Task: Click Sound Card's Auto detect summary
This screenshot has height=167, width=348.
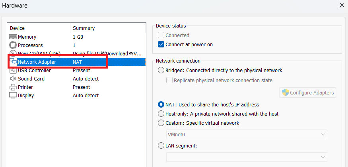Action: pos(86,79)
